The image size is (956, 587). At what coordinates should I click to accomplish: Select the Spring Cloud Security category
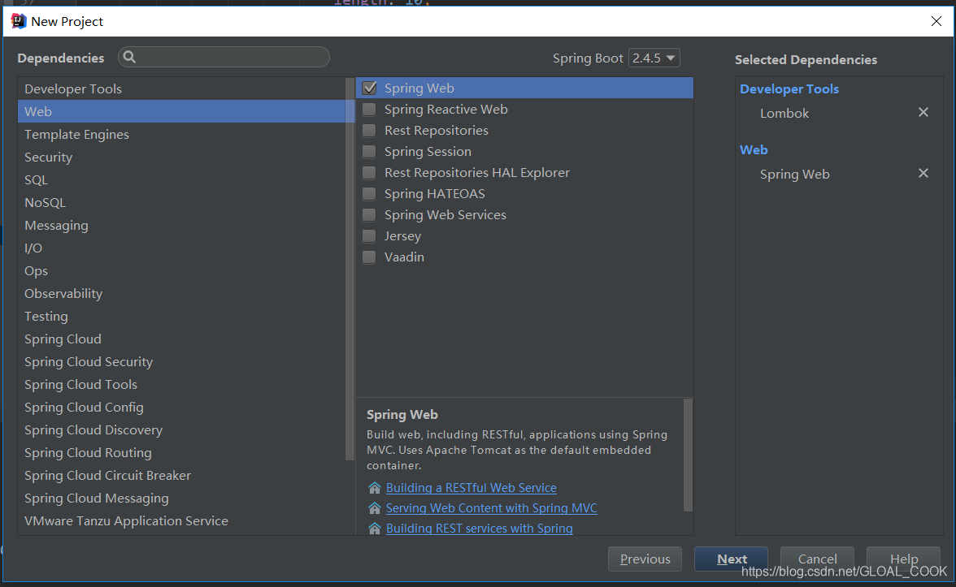pyautogui.click(x=182, y=362)
